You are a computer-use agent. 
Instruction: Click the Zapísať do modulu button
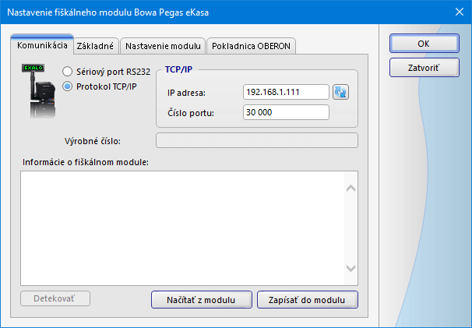tap(307, 299)
